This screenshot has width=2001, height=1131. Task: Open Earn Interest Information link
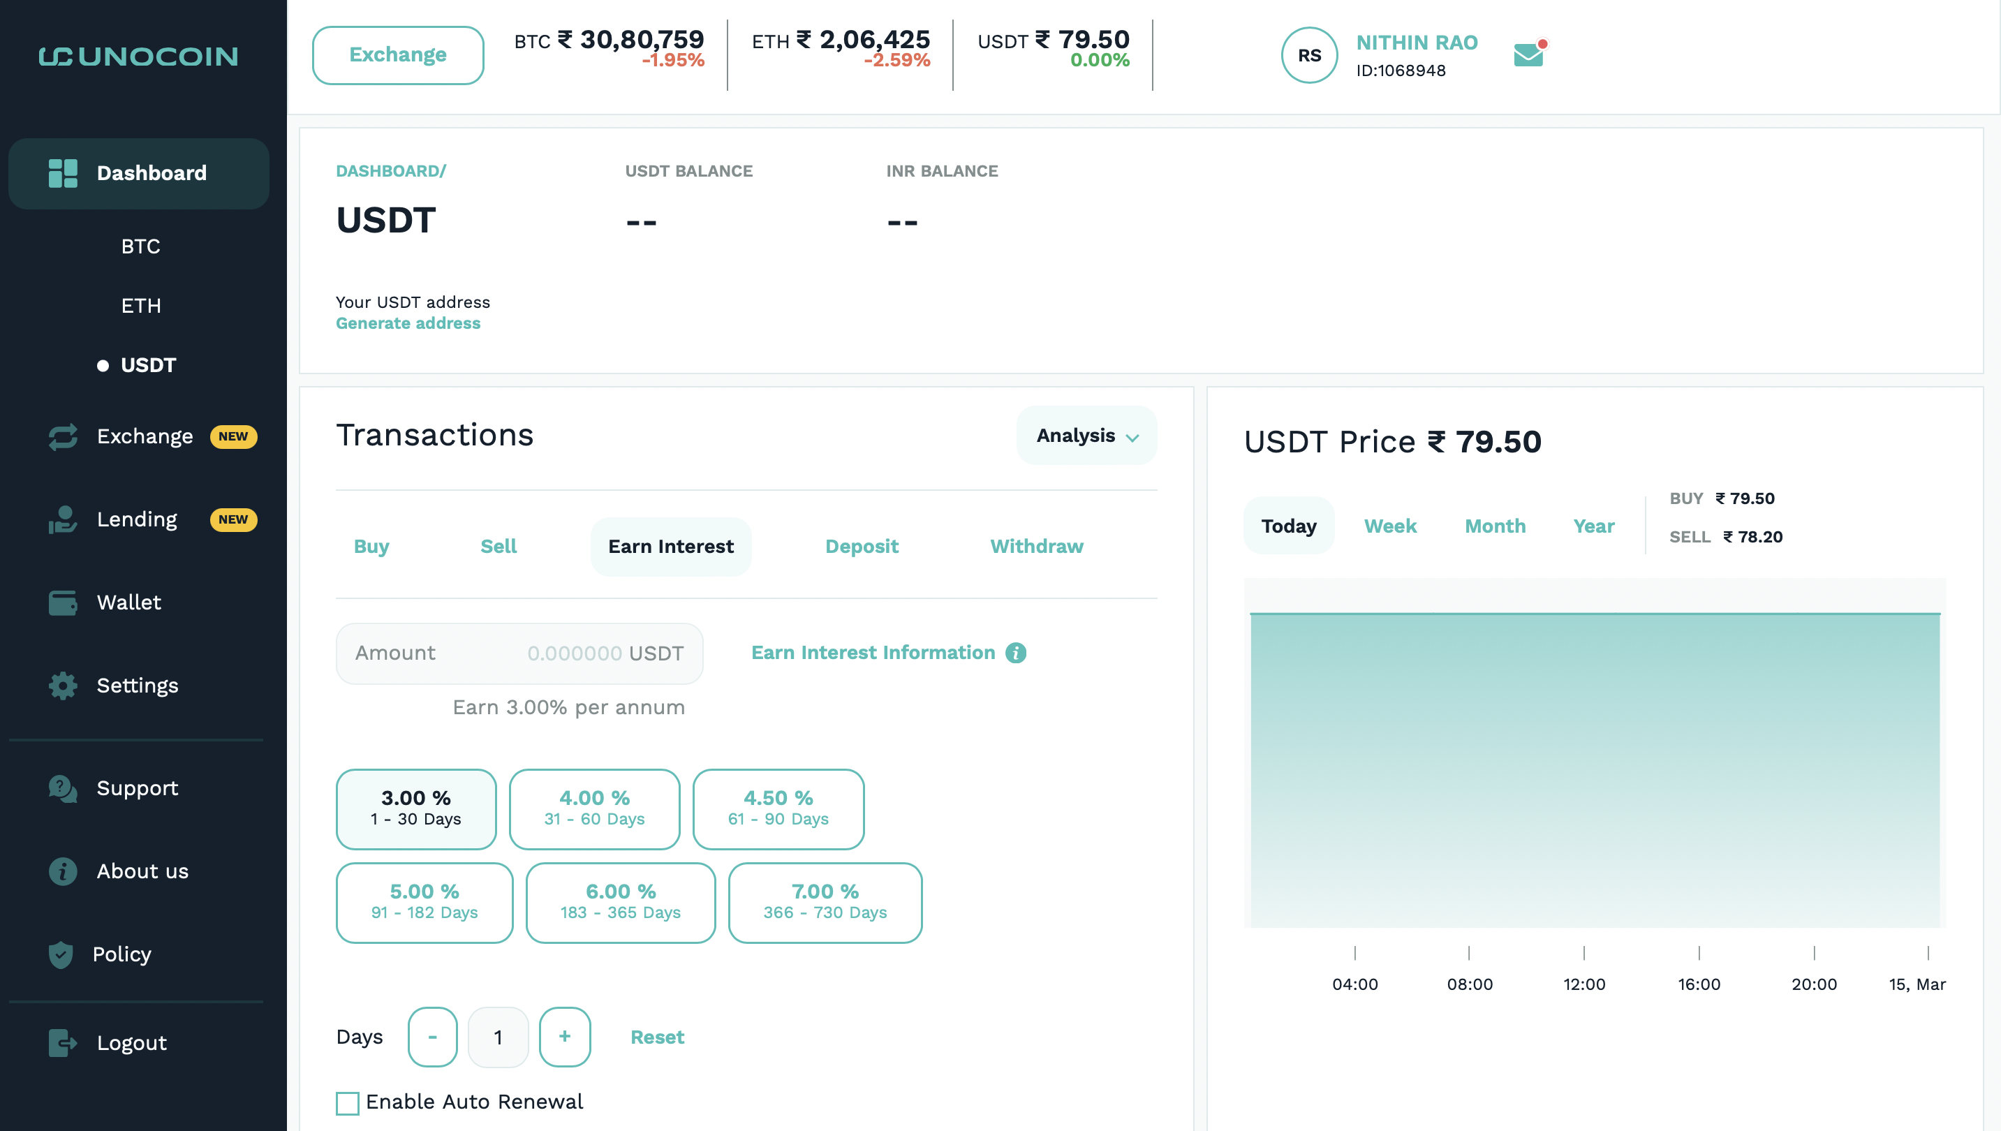[873, 653]
